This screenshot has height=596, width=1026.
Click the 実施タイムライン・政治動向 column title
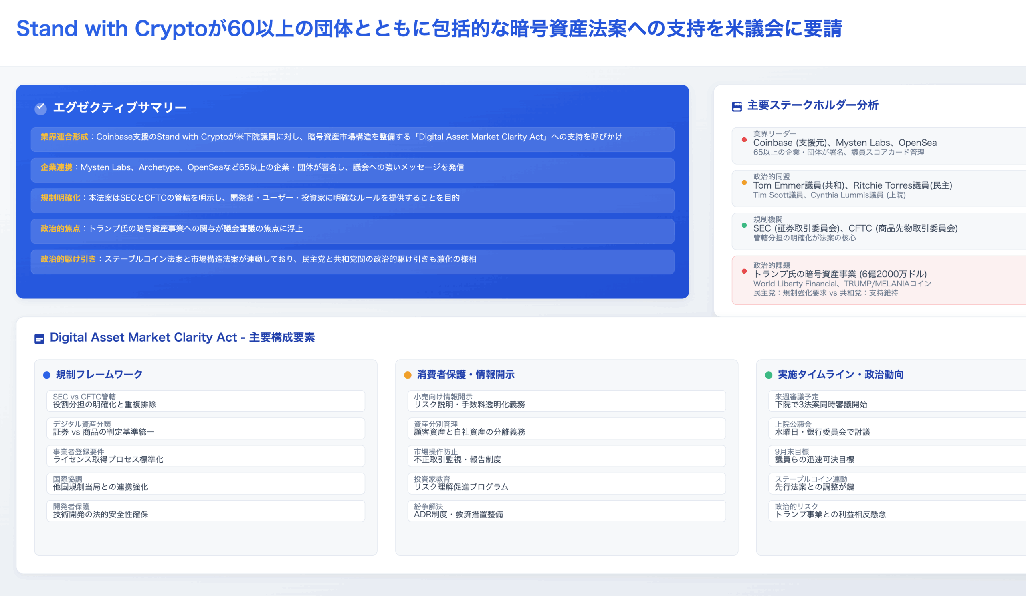(x=841, y=375)
